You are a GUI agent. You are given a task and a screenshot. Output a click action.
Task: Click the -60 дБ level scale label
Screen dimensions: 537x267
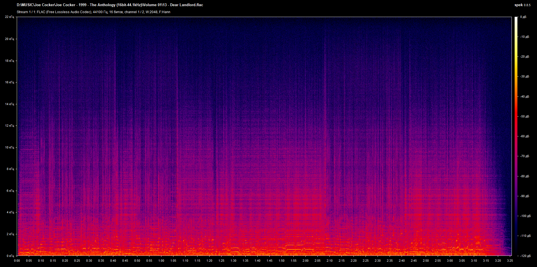(x=524, y=136)
